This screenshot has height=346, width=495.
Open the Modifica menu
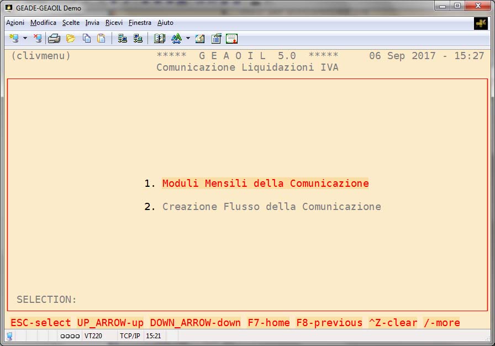click(x=43, y=23)
